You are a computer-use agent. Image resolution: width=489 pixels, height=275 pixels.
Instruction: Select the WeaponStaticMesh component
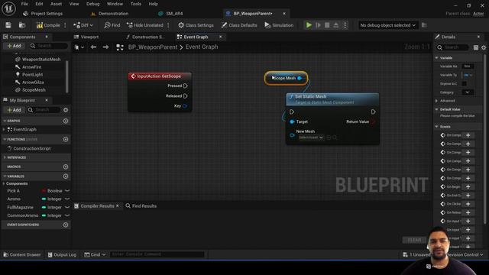pyautogui.click(x=40, y=60)
